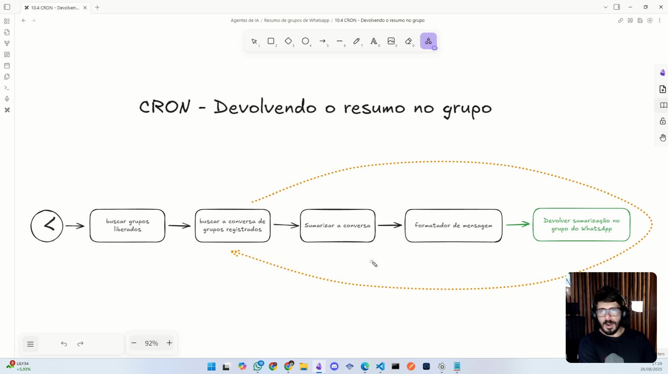The width and height of the screenshot is (668, 374).
Task: Toggle the canvas lock padlock
Action: 663,121
